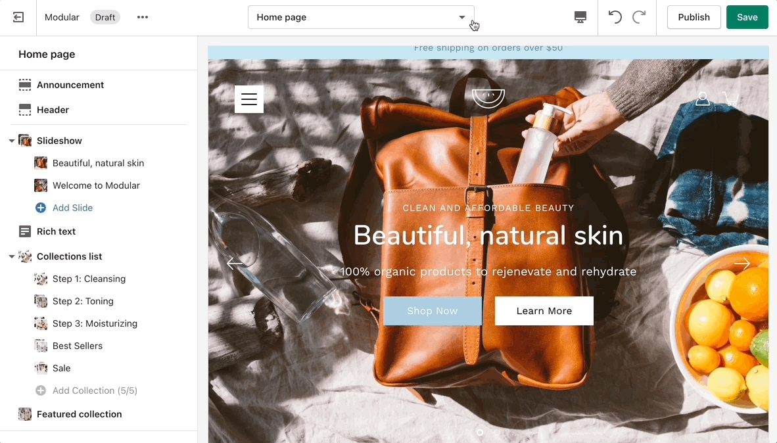The height and width of the screenshot is (443, 777).
Task: Click the account icon in store header
Action: point(703,99)
